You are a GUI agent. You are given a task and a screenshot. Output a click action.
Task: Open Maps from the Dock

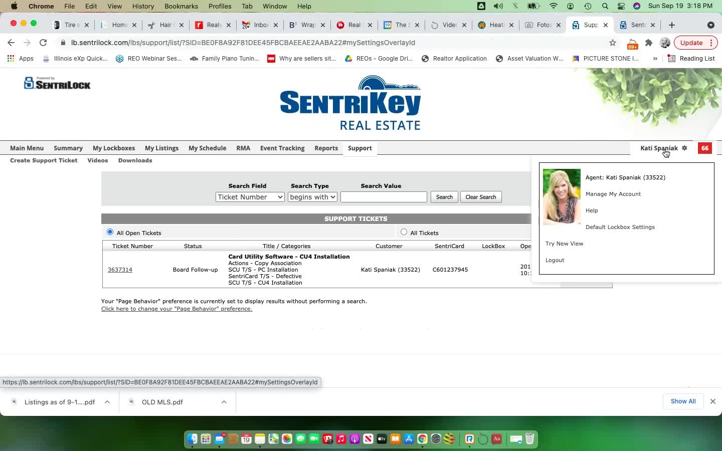(x=273, y=439)
